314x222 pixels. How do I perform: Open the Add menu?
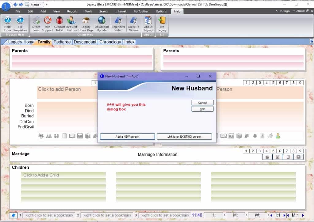(x=43, y=11)
